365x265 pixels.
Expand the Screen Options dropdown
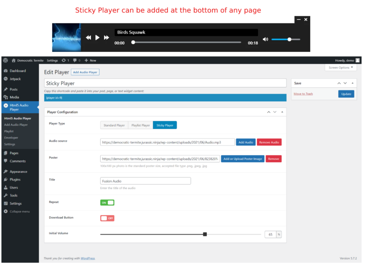coord(341,68)
